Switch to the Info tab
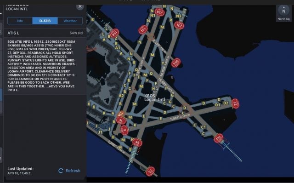Viewport: 294px width, 183px height. coord(20,21)
